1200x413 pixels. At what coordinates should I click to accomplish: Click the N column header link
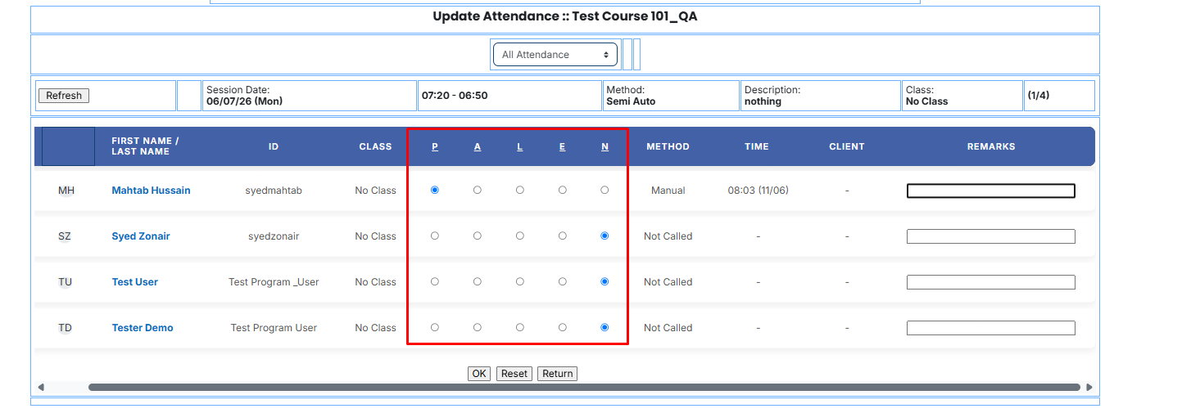point(605,147)
